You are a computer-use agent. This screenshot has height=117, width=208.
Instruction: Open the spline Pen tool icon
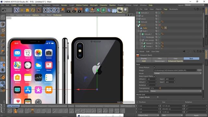[92, 10]
